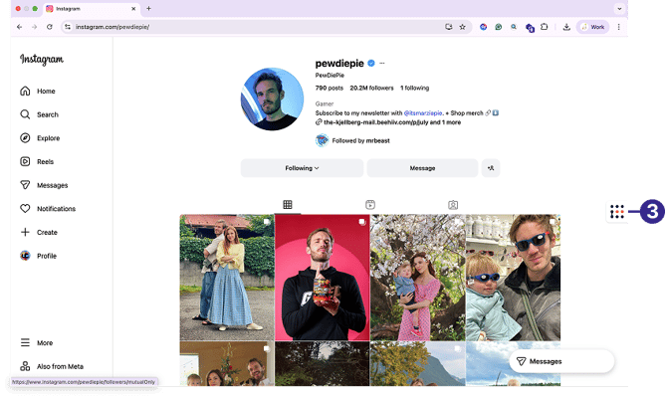
Task: Open the red background post thumbnail
Action: (x=322, y=278)
